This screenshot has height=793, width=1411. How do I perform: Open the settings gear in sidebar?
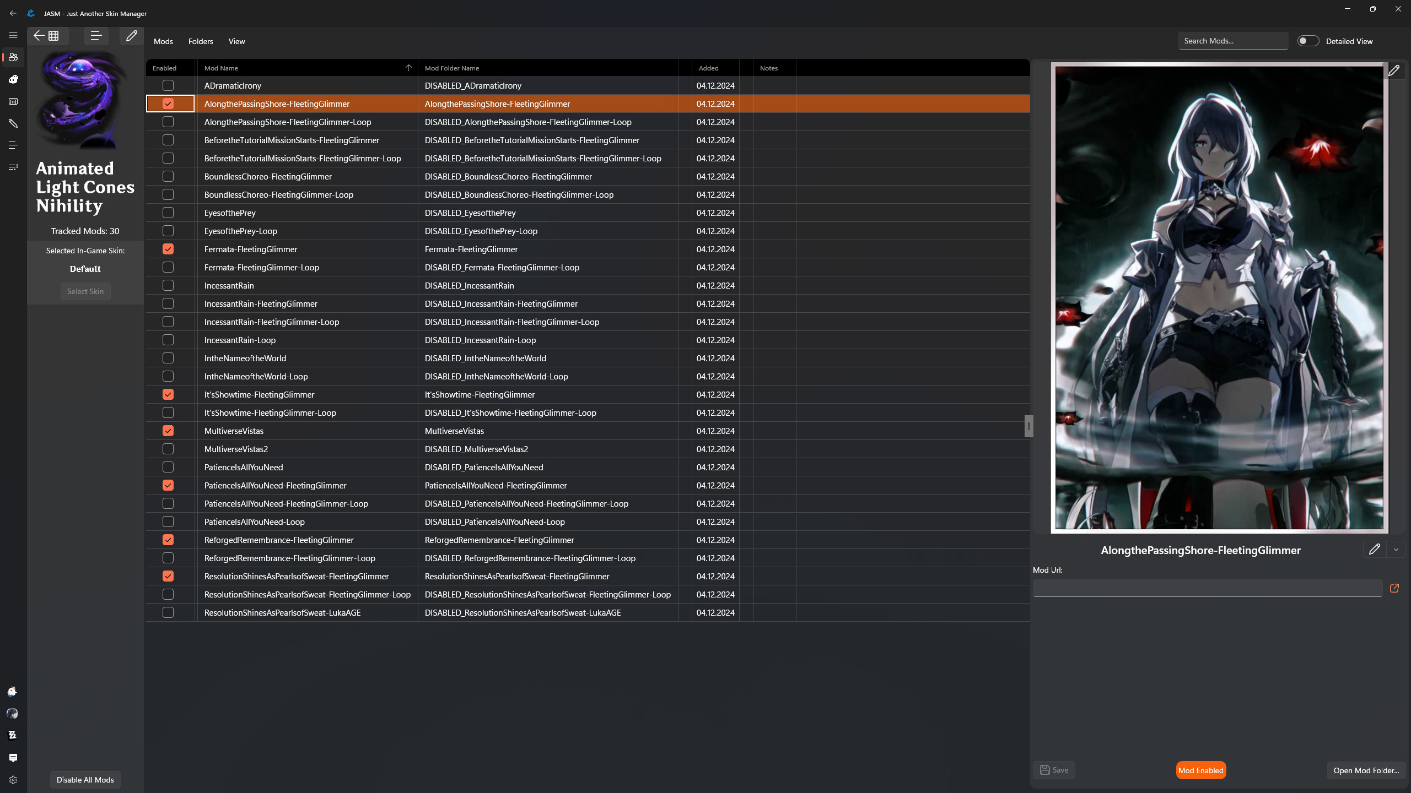pos(13,780)
